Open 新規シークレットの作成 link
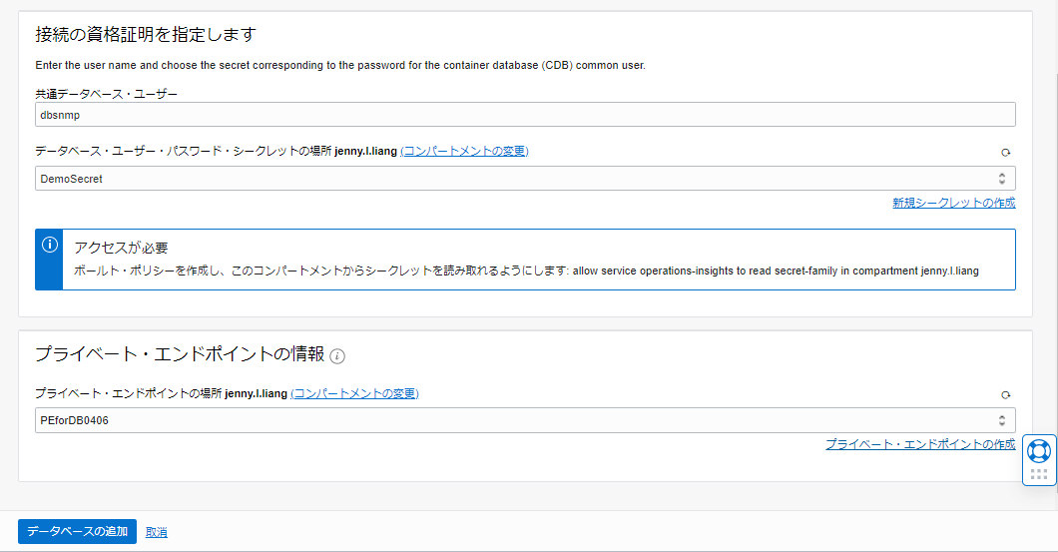 tap(953, 203)
